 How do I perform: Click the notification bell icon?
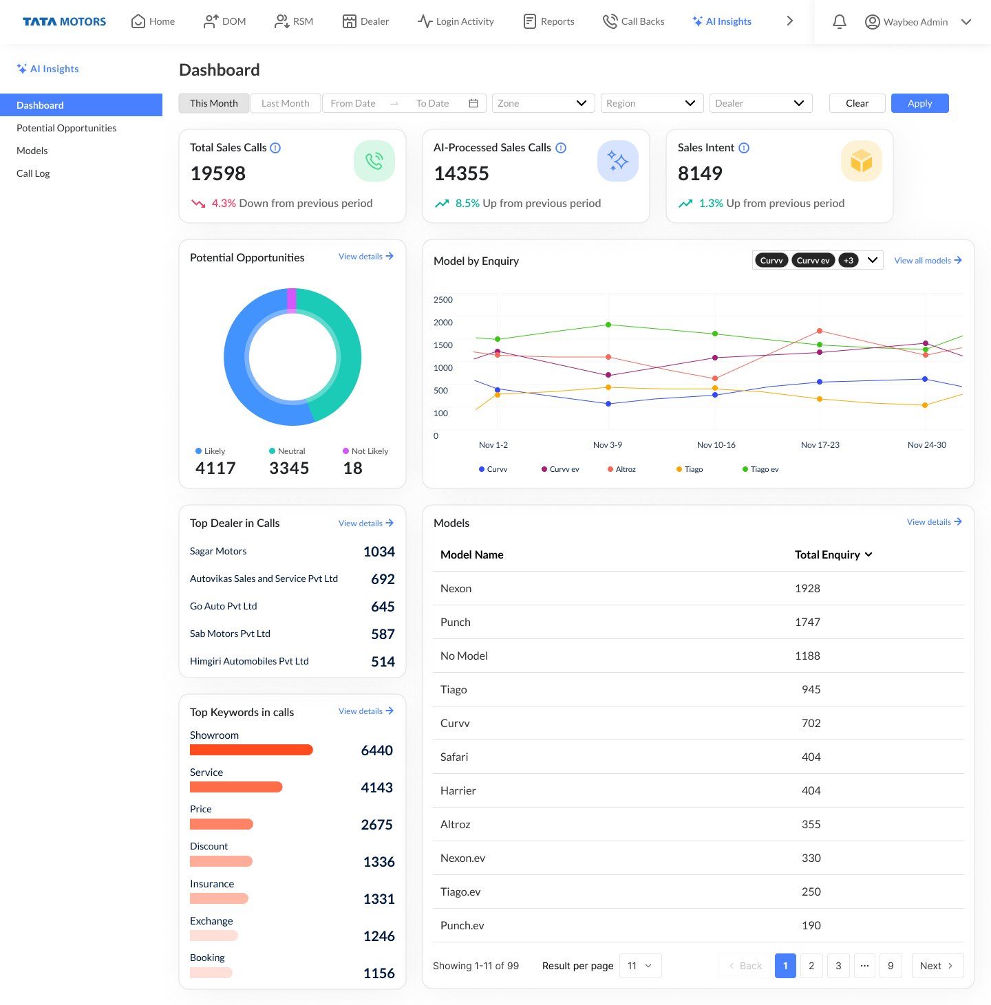[x=839, y=22]
